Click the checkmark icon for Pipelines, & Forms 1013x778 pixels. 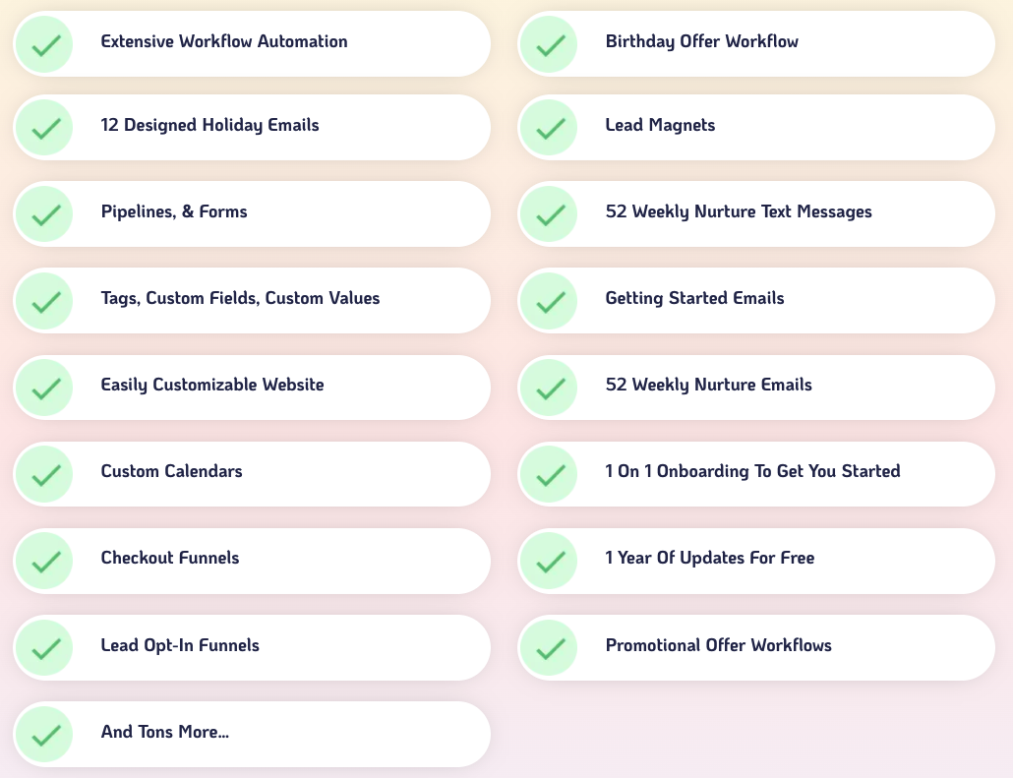(x=45, y=213)
